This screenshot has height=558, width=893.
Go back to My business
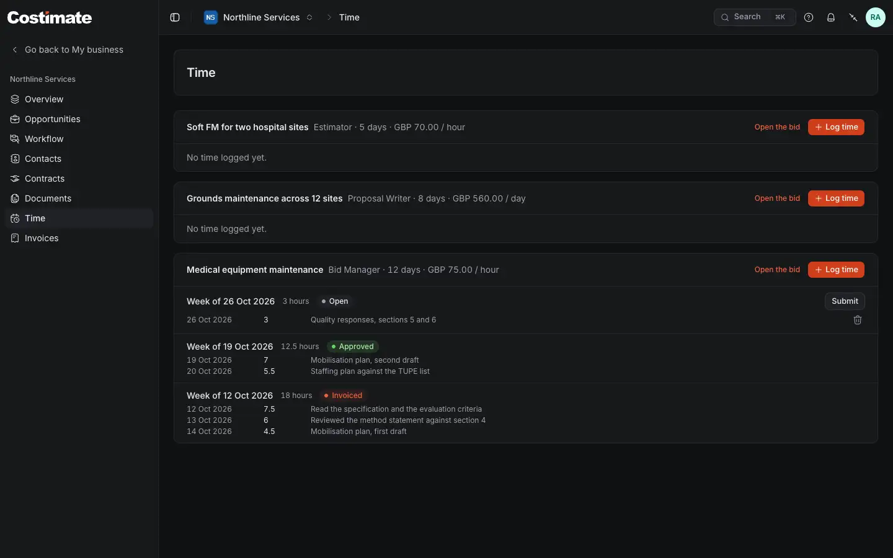click(x=68, y=50)
